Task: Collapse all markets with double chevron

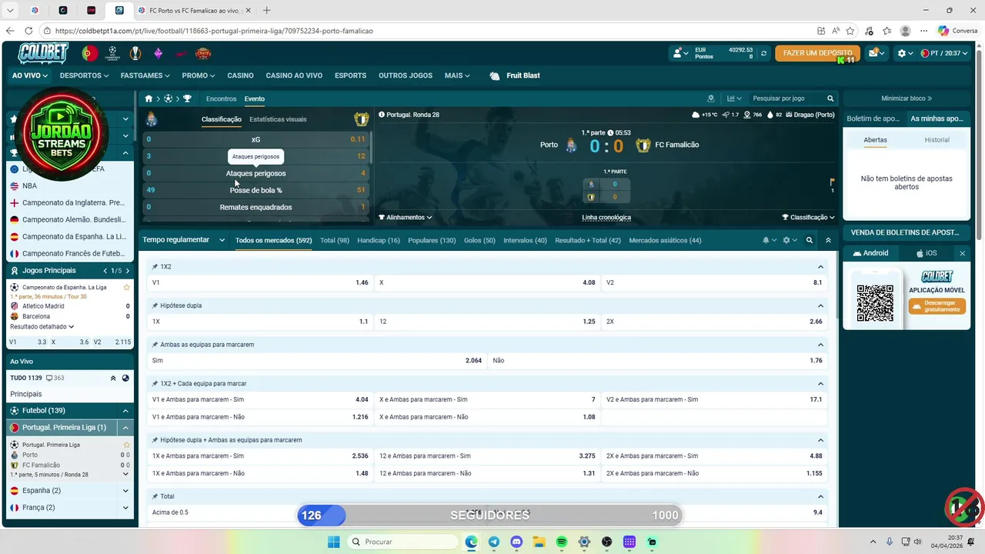Action: [828, 240]
